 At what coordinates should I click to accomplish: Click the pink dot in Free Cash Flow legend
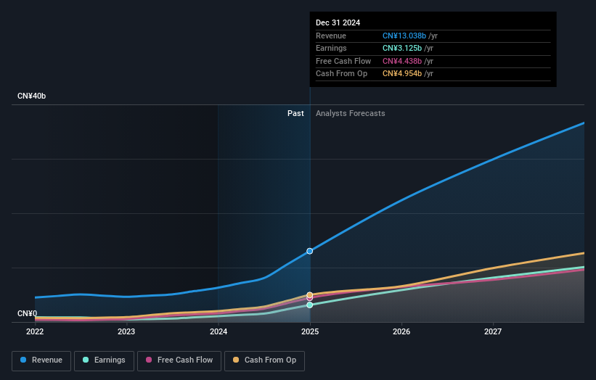click(x=149, y=360)
